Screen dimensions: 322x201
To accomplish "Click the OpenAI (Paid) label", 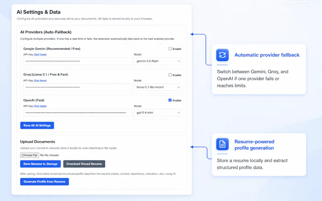I will coord(34,100).
